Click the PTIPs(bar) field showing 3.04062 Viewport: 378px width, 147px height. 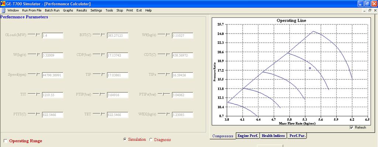[182, 95]
